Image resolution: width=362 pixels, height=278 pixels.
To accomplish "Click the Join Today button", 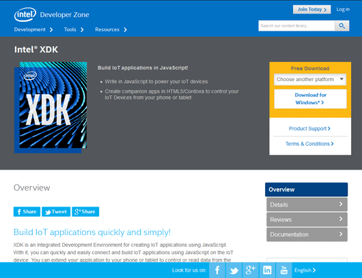I will pyautogui.click(x=311, y=10).
